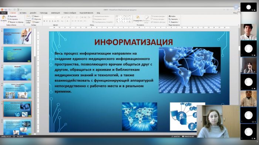The height and width of the screenshot is (145, 259).
Task: Click the slide title Информатизация text
Action: coord(134,42)
